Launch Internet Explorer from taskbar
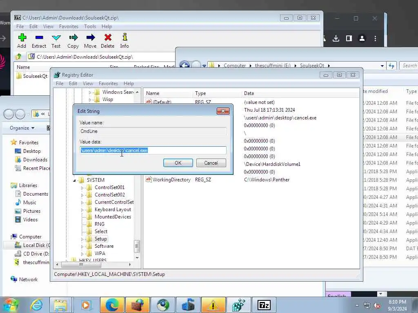The image size is (418, 313). (36, 305)
